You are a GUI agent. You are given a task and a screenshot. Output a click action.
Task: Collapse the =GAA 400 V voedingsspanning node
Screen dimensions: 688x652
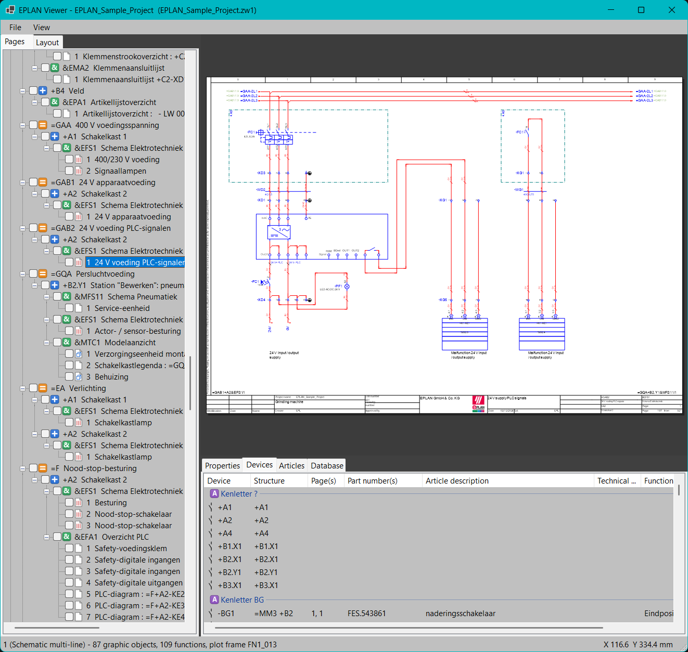[23, 125]
